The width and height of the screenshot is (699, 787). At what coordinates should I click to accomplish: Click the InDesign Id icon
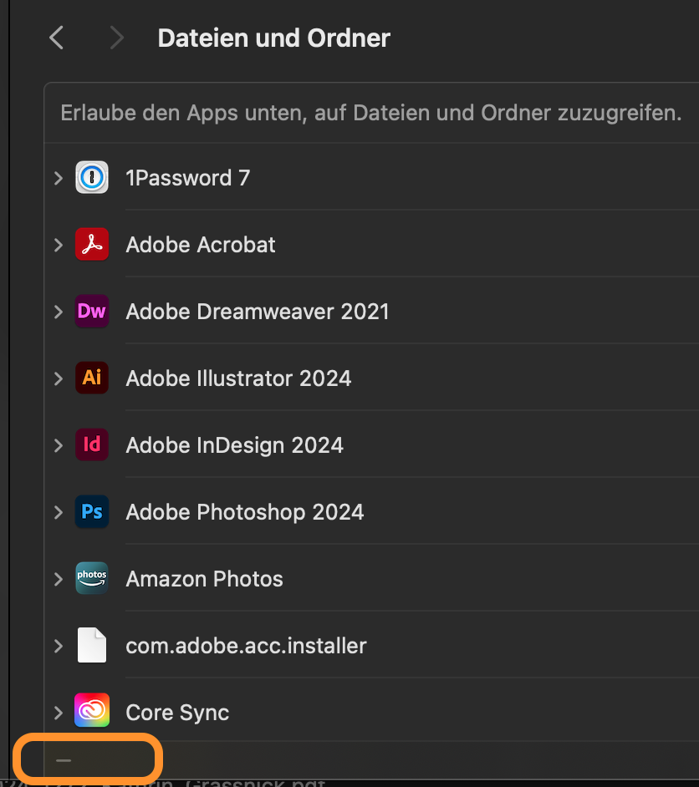coord(92,444)
